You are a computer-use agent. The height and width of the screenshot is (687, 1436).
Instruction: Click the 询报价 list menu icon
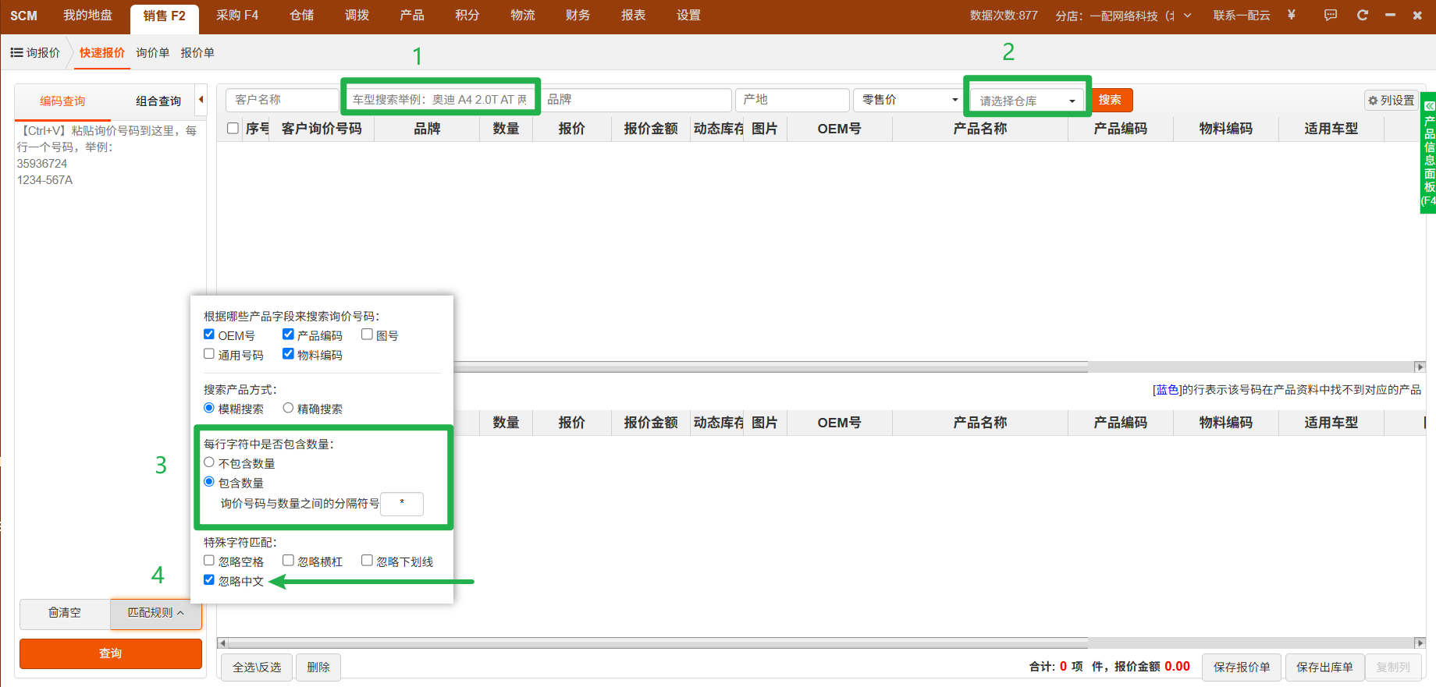pos(16,52)
